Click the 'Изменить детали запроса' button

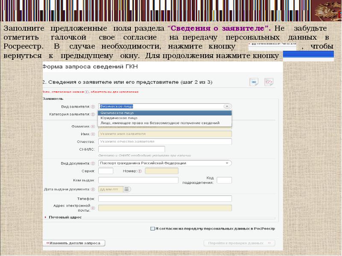(x=73, y=243)
